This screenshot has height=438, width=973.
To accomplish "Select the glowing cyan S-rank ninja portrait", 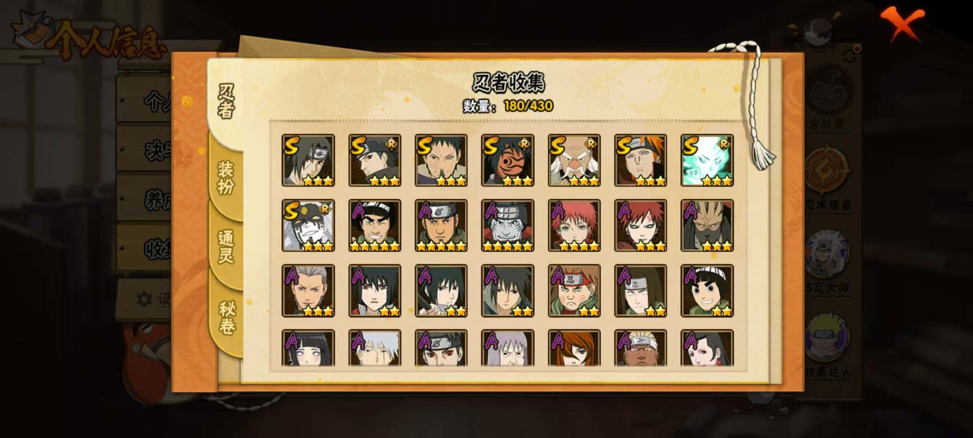I will (x=707, y=160).
